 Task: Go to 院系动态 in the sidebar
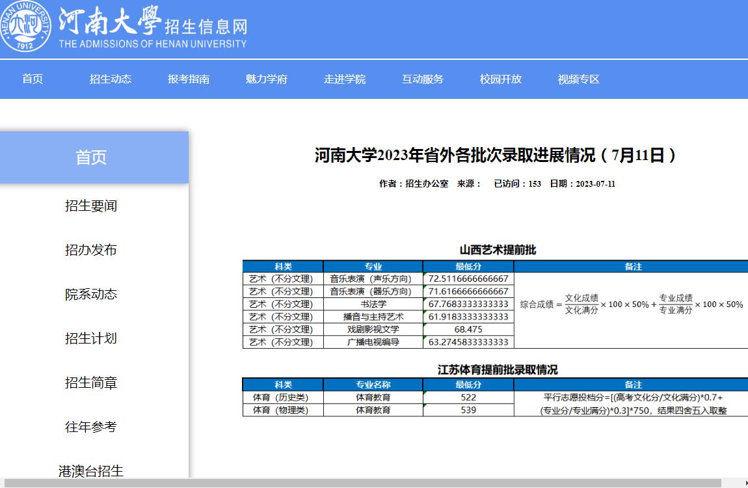[90, 294]
